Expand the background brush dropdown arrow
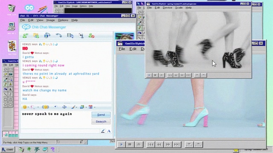The image size is (273, 153). pos(76,107)
